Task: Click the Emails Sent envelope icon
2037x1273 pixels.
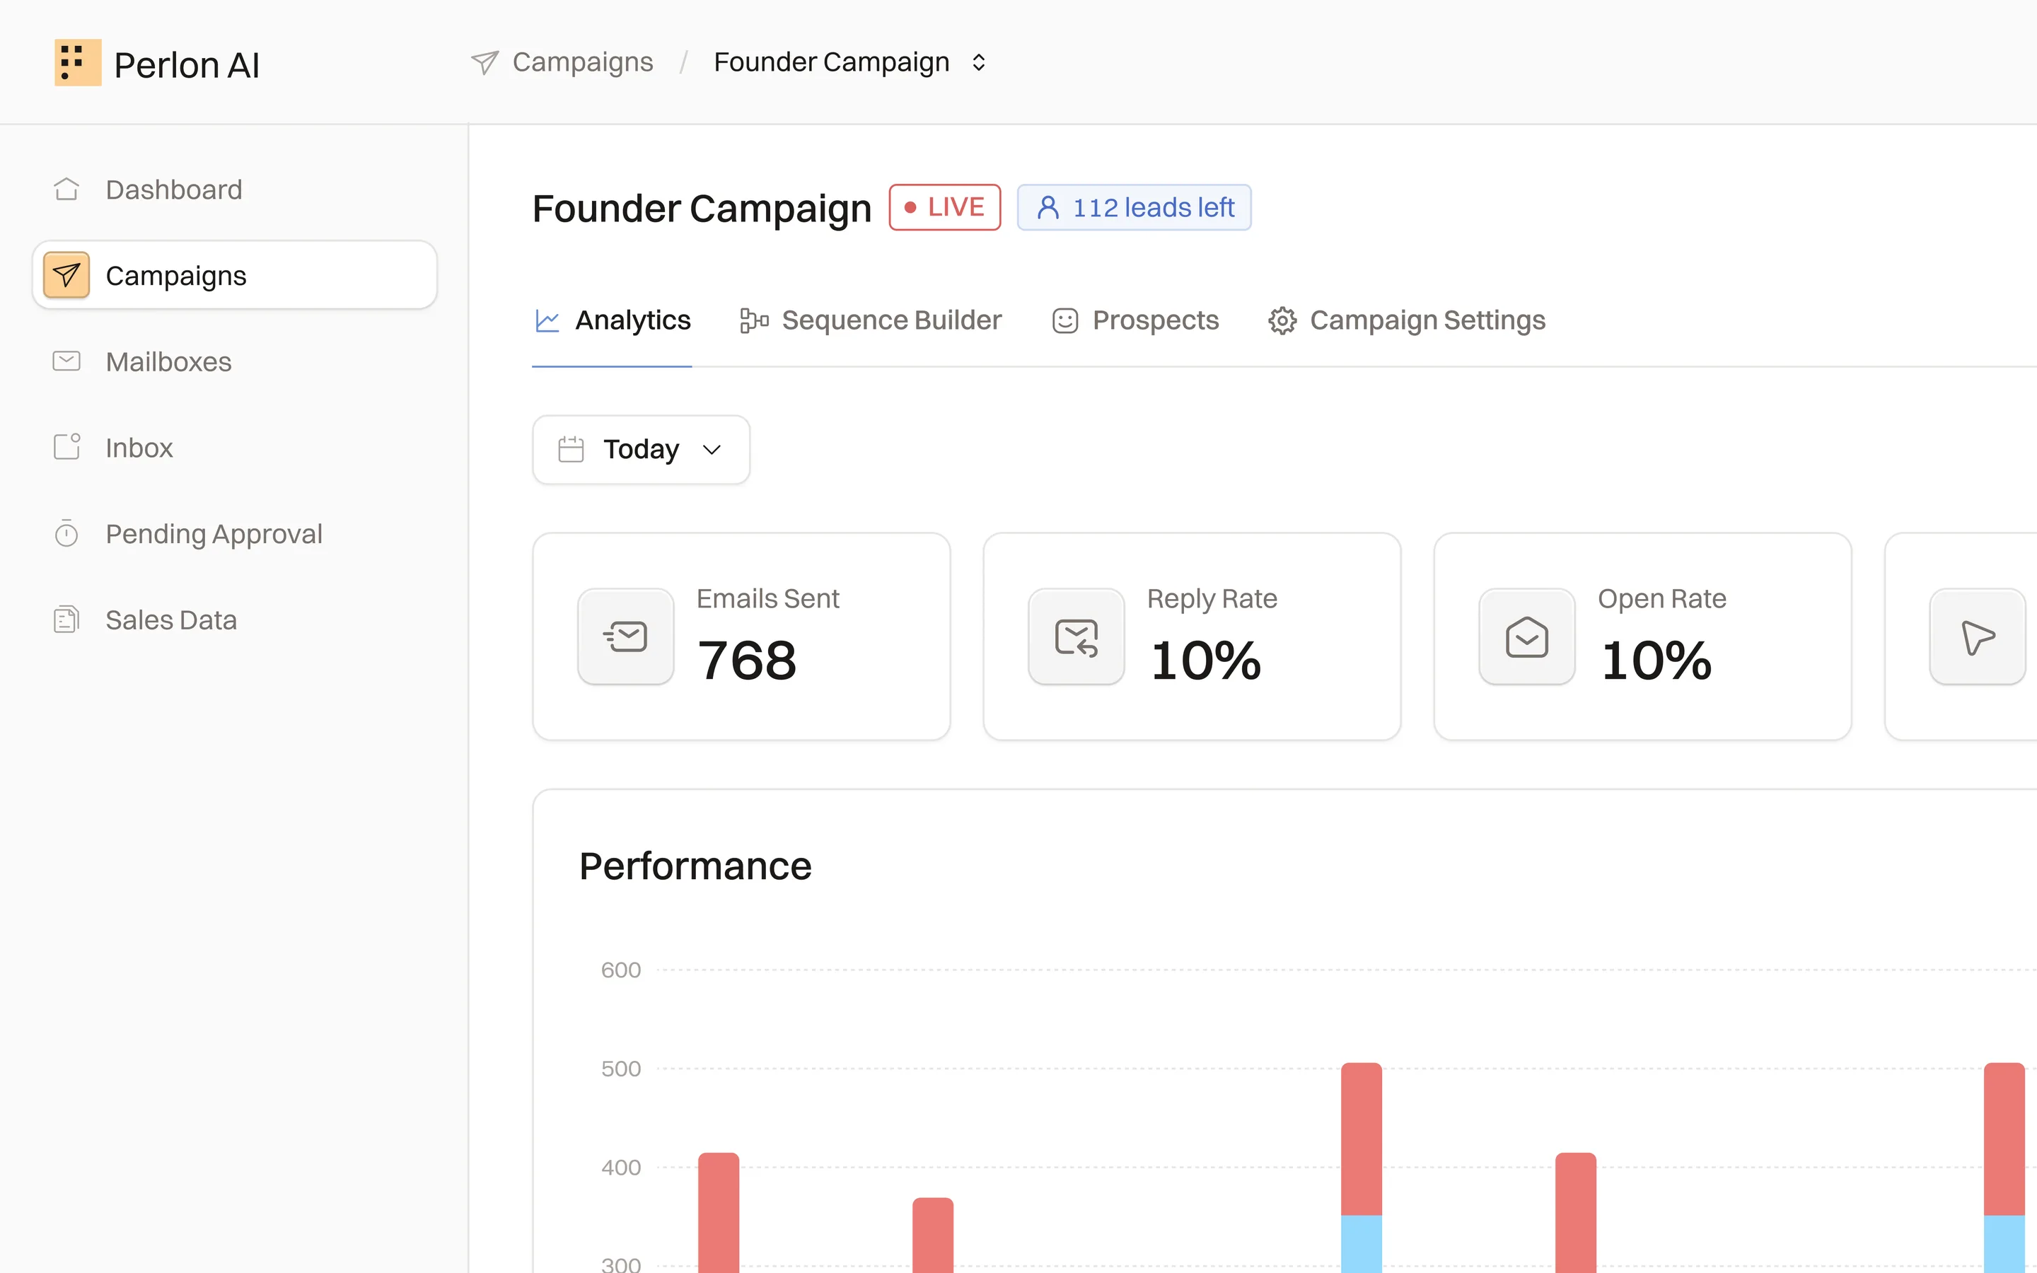Action: (625, 636)
